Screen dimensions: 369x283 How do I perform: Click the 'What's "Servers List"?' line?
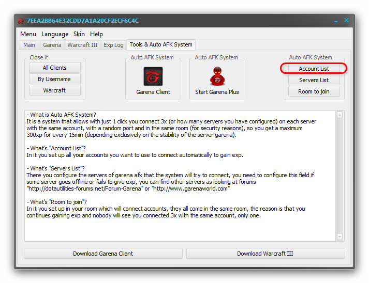[x=55, y=168]
